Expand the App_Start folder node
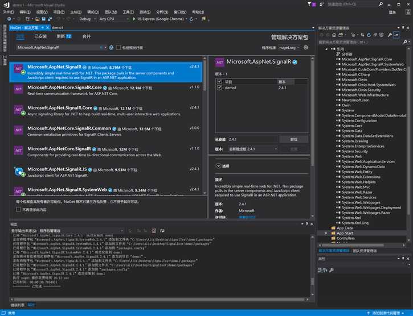The height and width of the screenshot is (316, 413). tap(326, 233)
